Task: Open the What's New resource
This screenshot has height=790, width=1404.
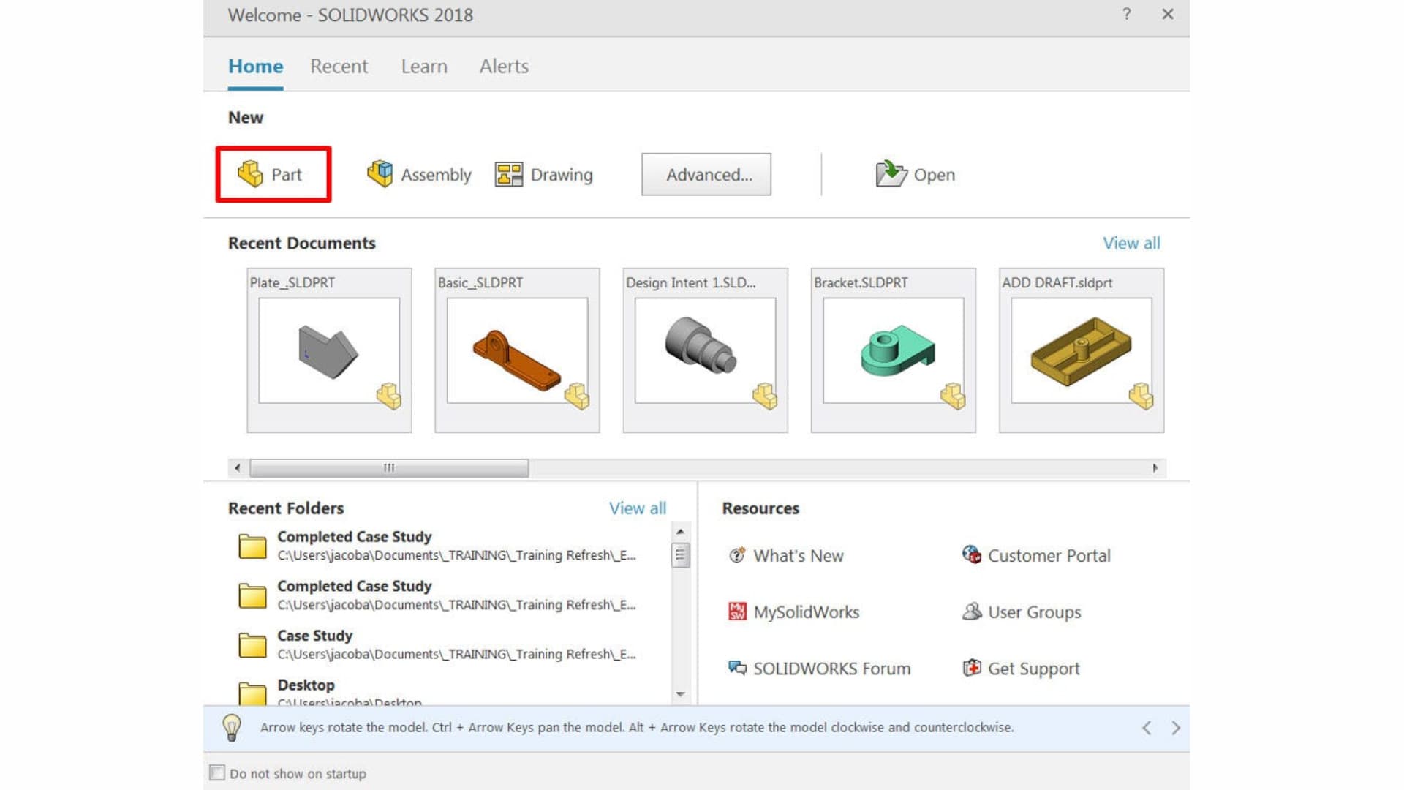Action: [x=798, y=556]
